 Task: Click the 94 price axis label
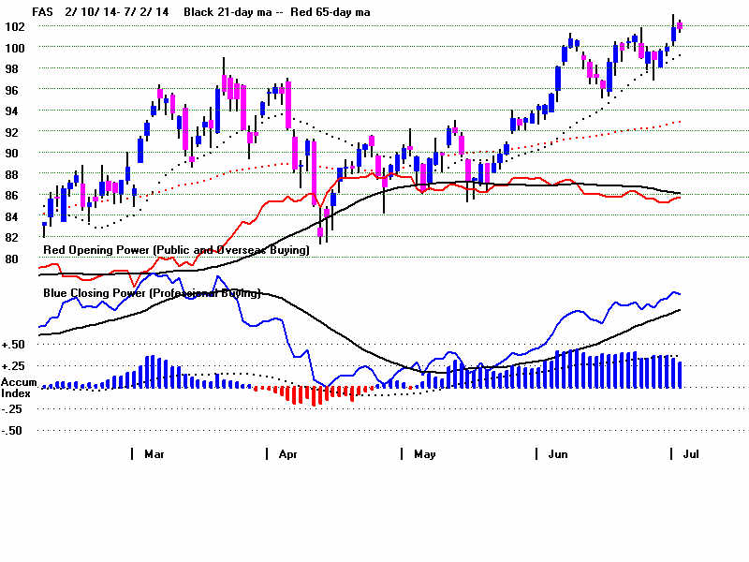[x=11, y=111]
